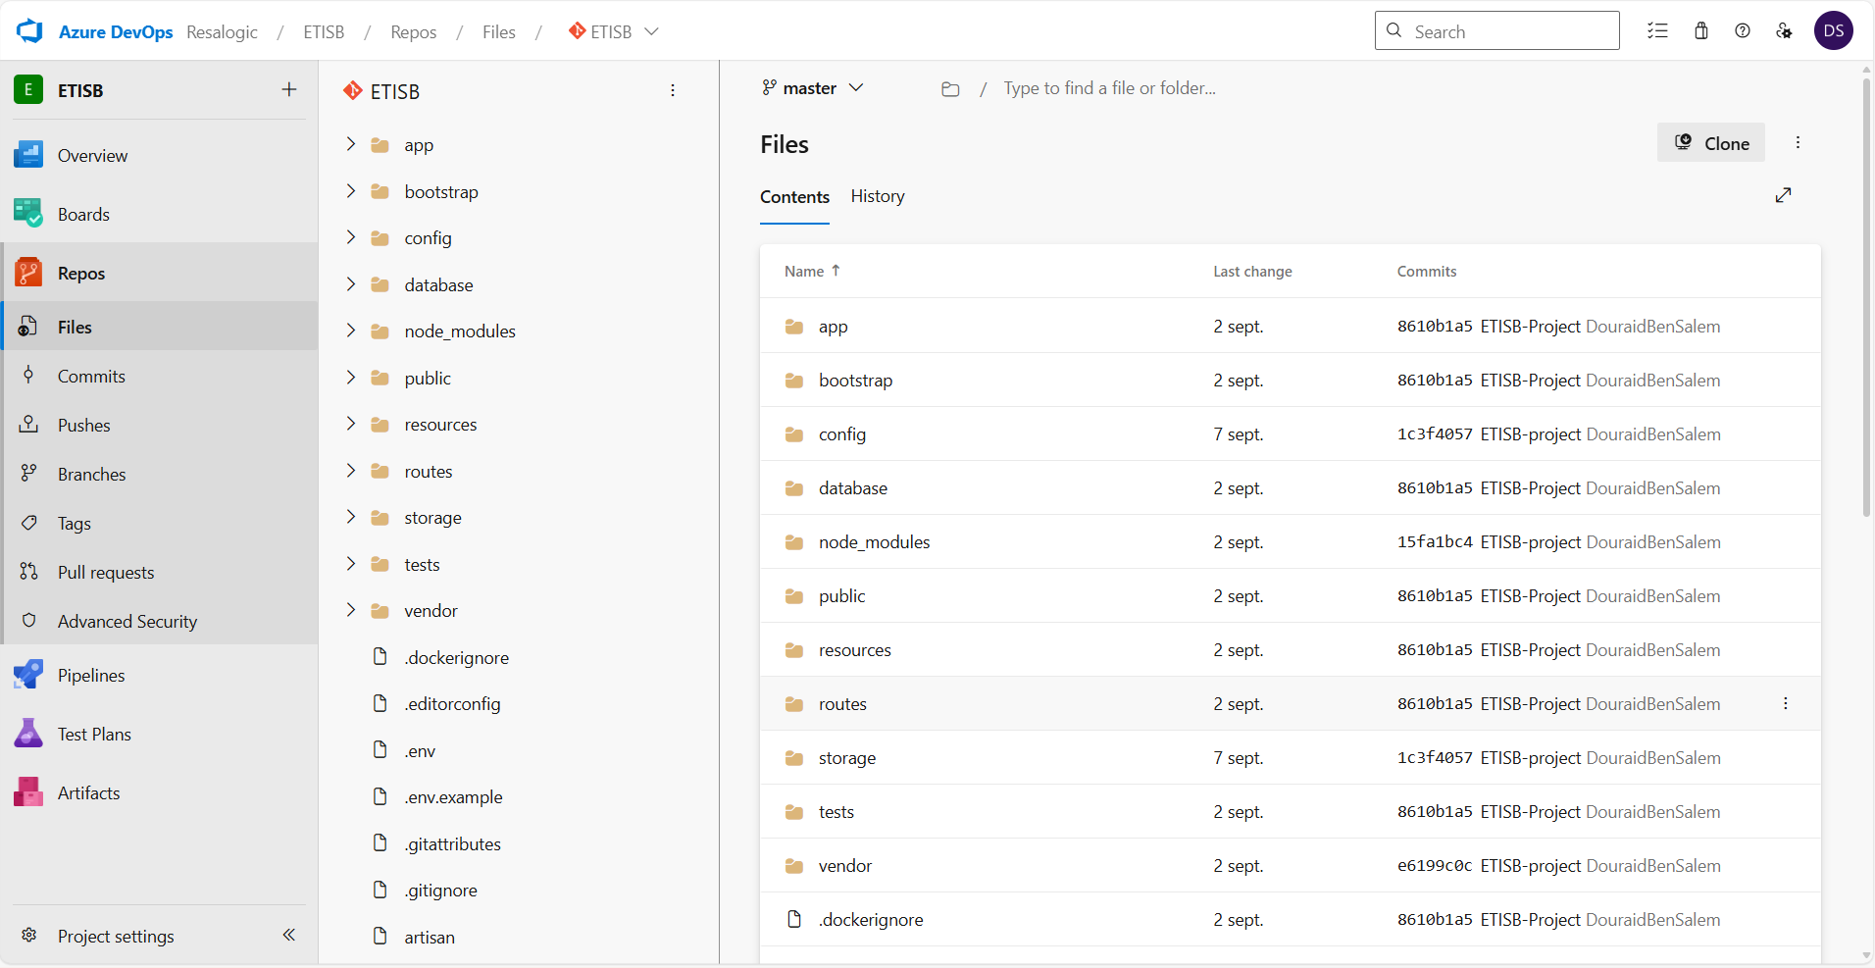
Task: Click the Tags icon in sidebar
Action: [29, 522]
